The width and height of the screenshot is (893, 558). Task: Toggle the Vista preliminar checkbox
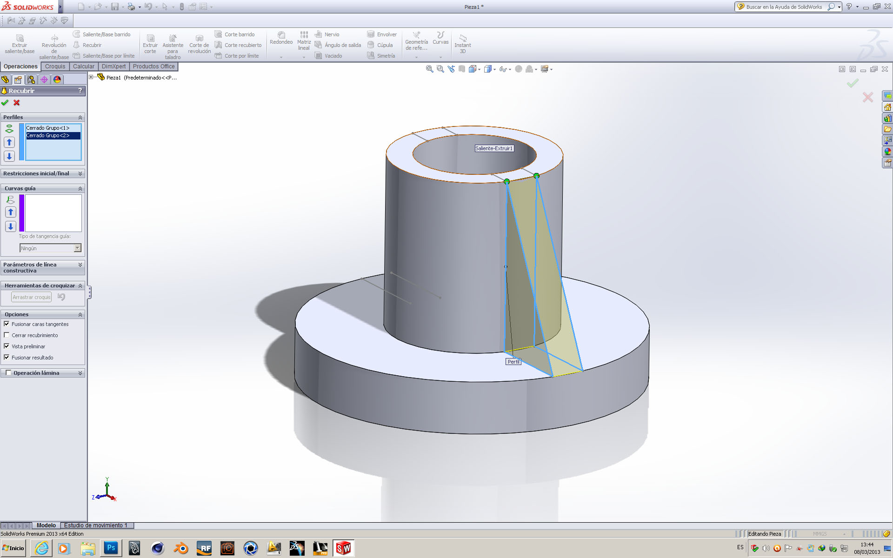tap(7, 346)
